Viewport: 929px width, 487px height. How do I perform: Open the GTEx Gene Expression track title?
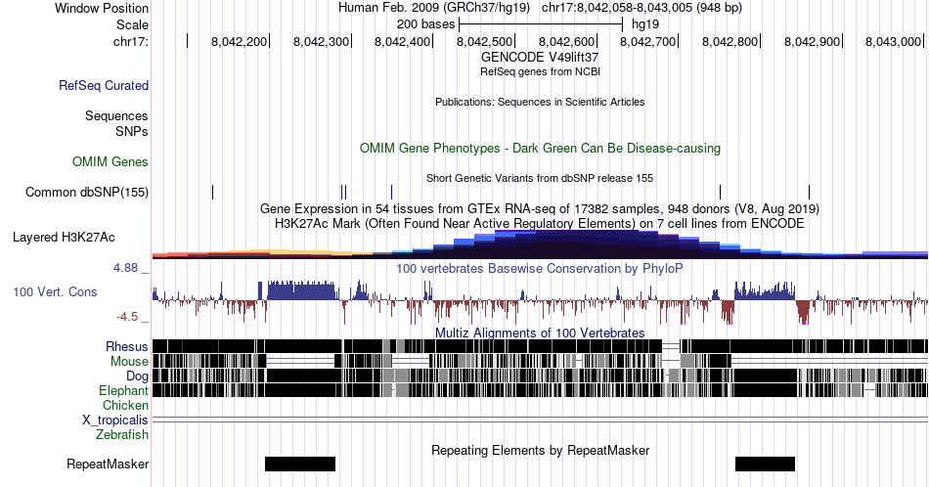[540, 208]
